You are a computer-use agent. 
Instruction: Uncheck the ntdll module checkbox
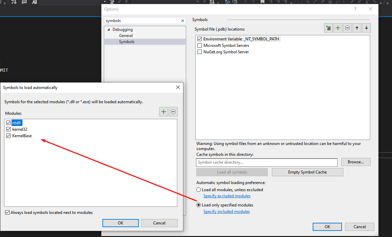(x=9, y=123)
